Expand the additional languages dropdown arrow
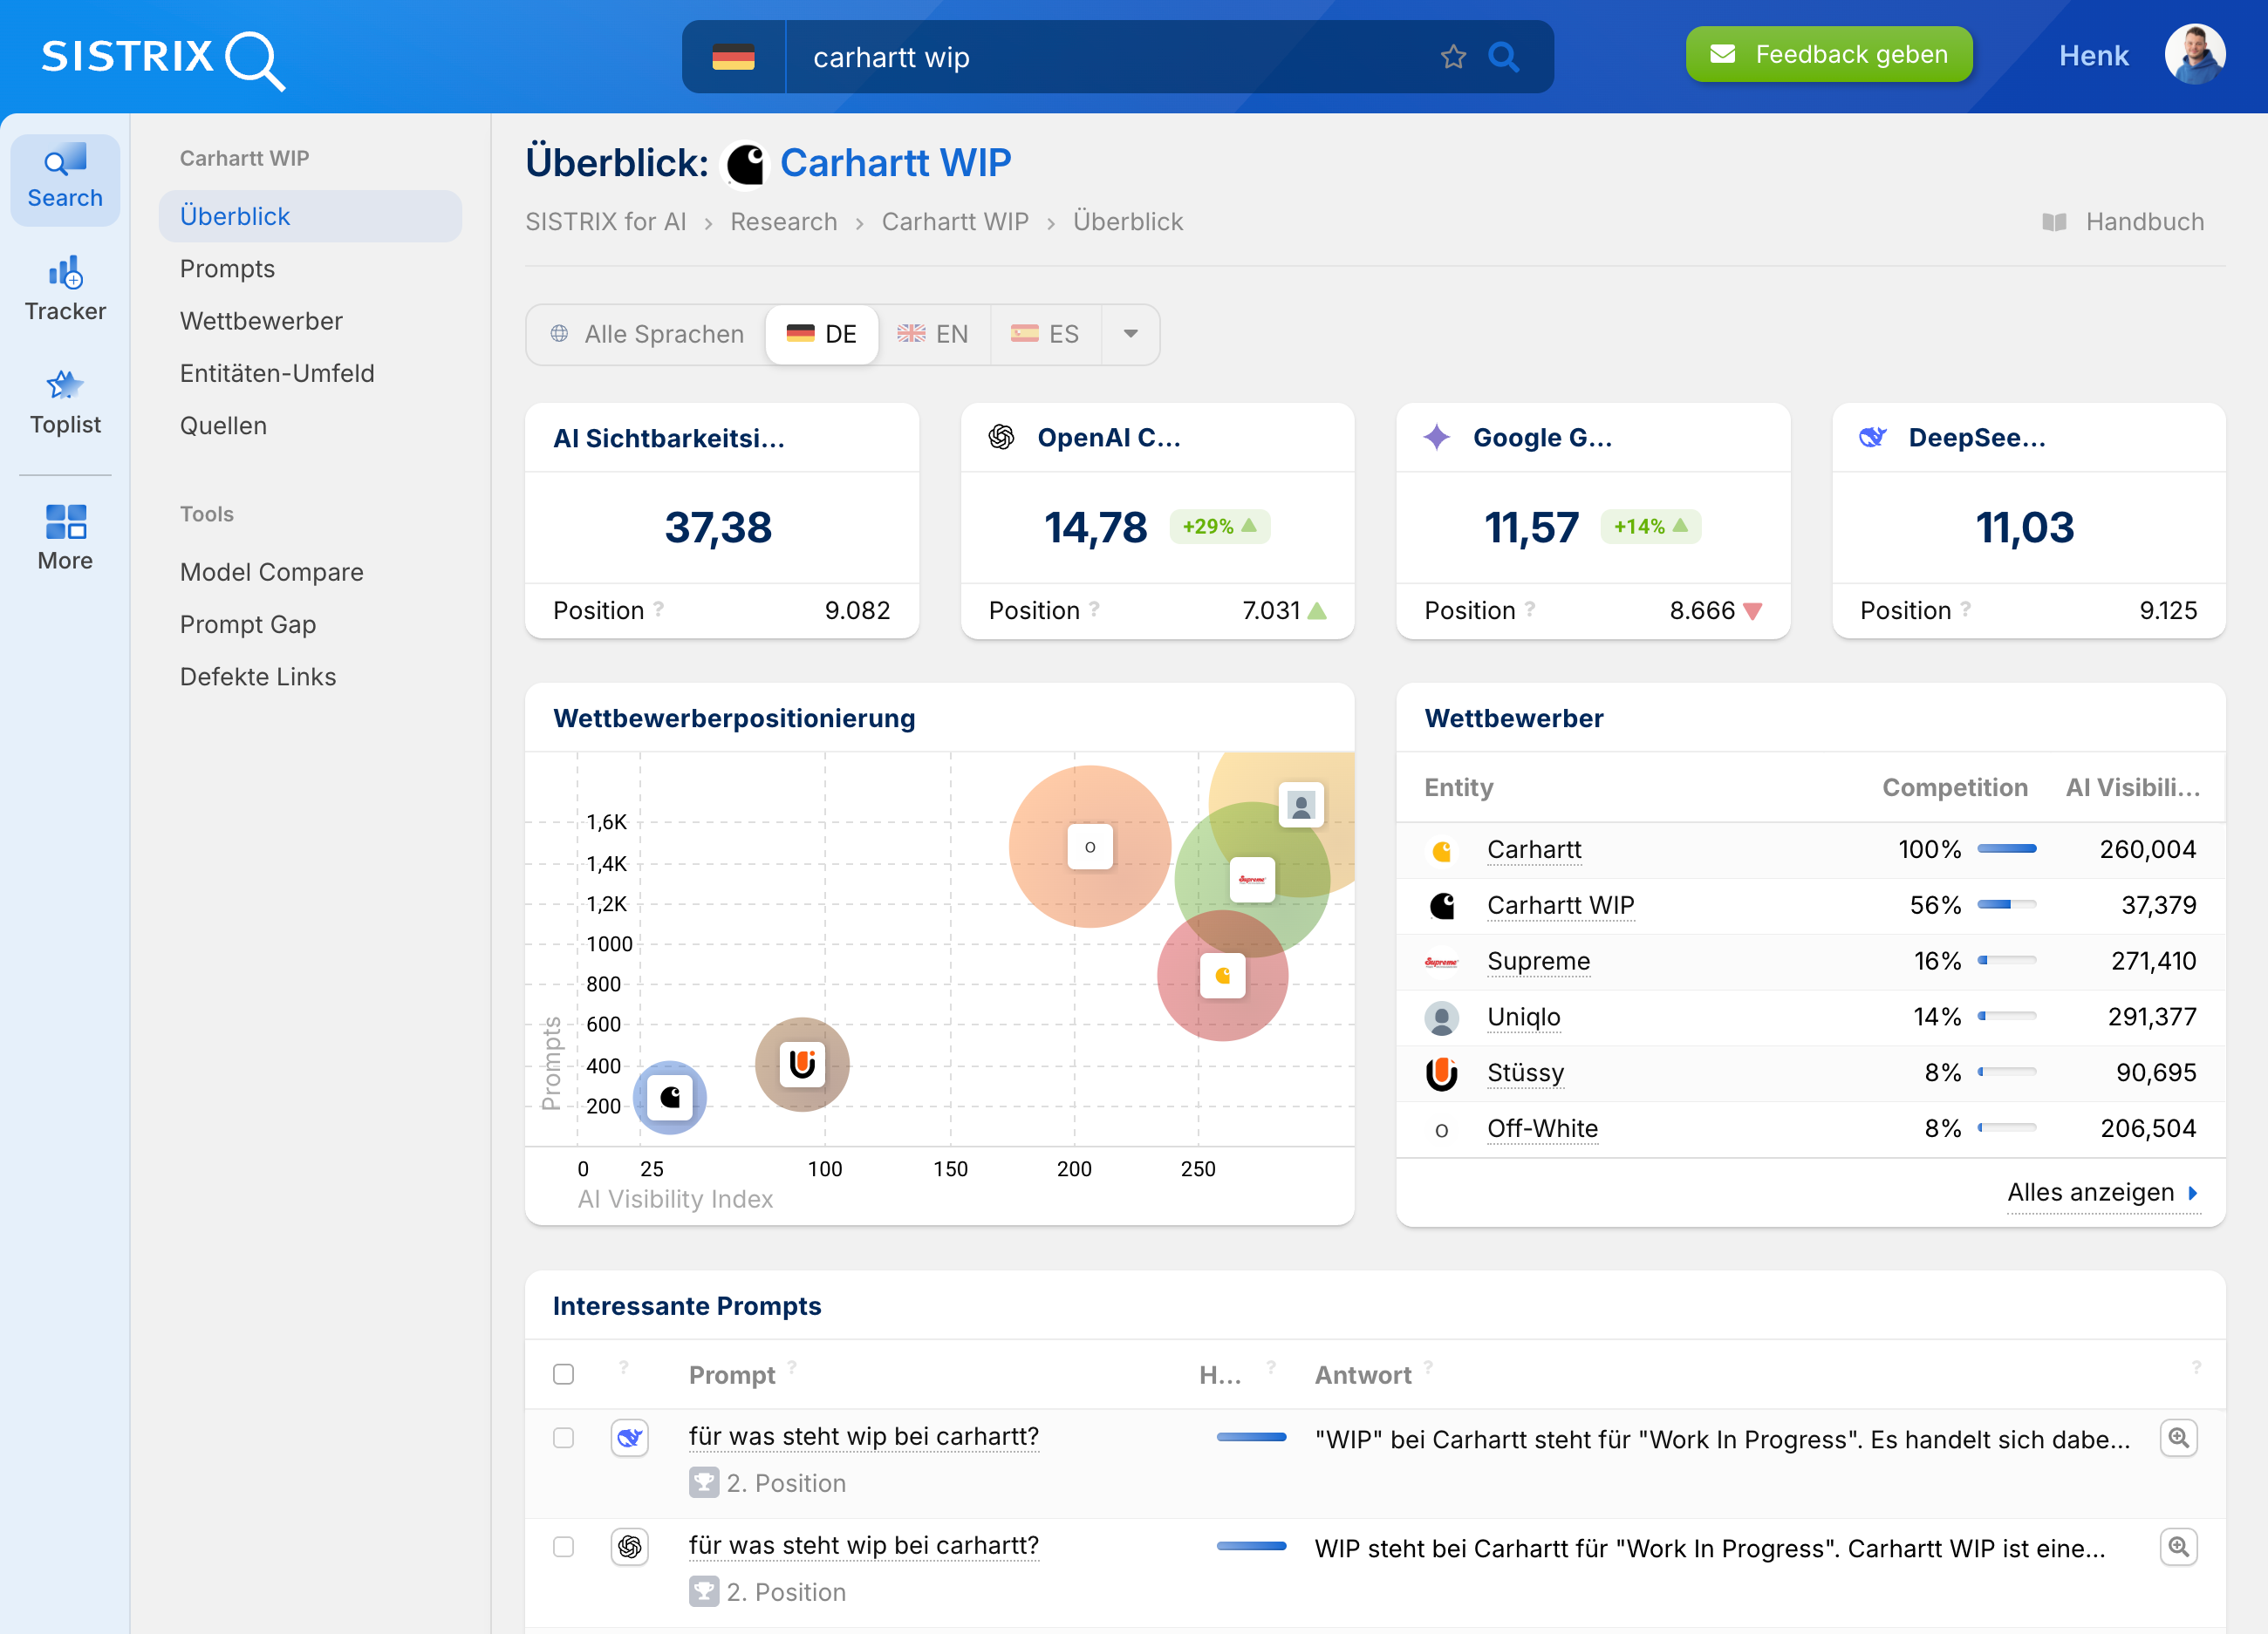This screenshot has width=2268, height=1634. tap(1130, 334)
